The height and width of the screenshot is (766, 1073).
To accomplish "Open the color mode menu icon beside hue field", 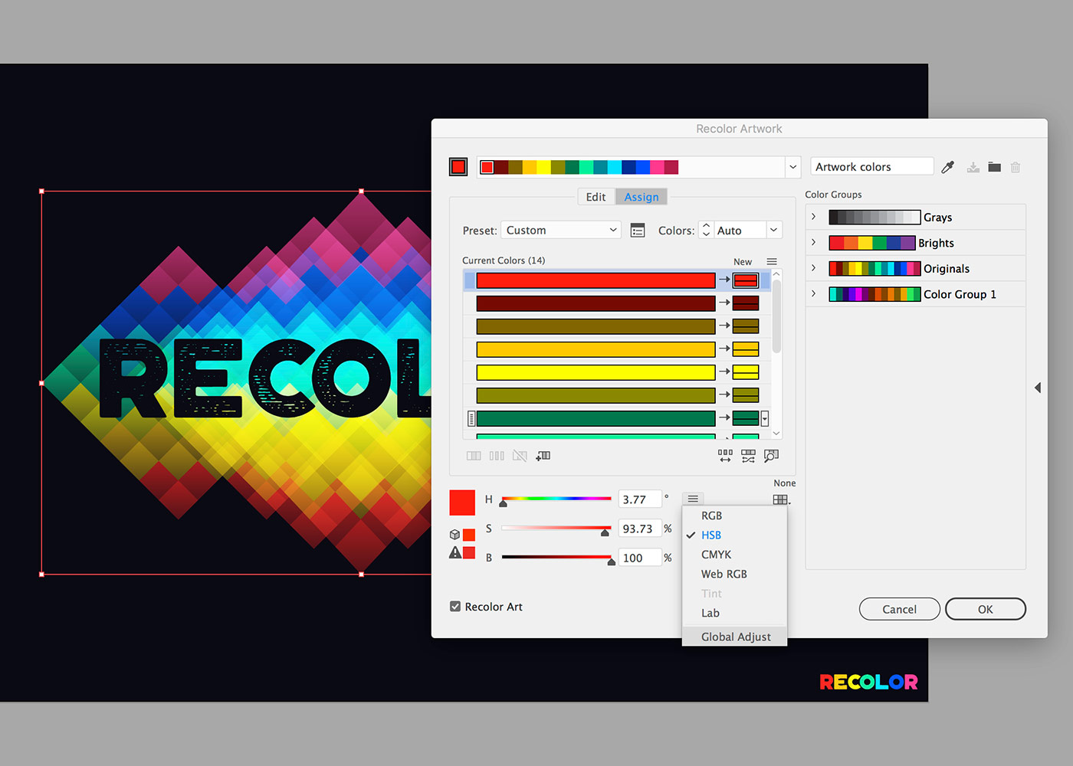I will tap(693, 499).
